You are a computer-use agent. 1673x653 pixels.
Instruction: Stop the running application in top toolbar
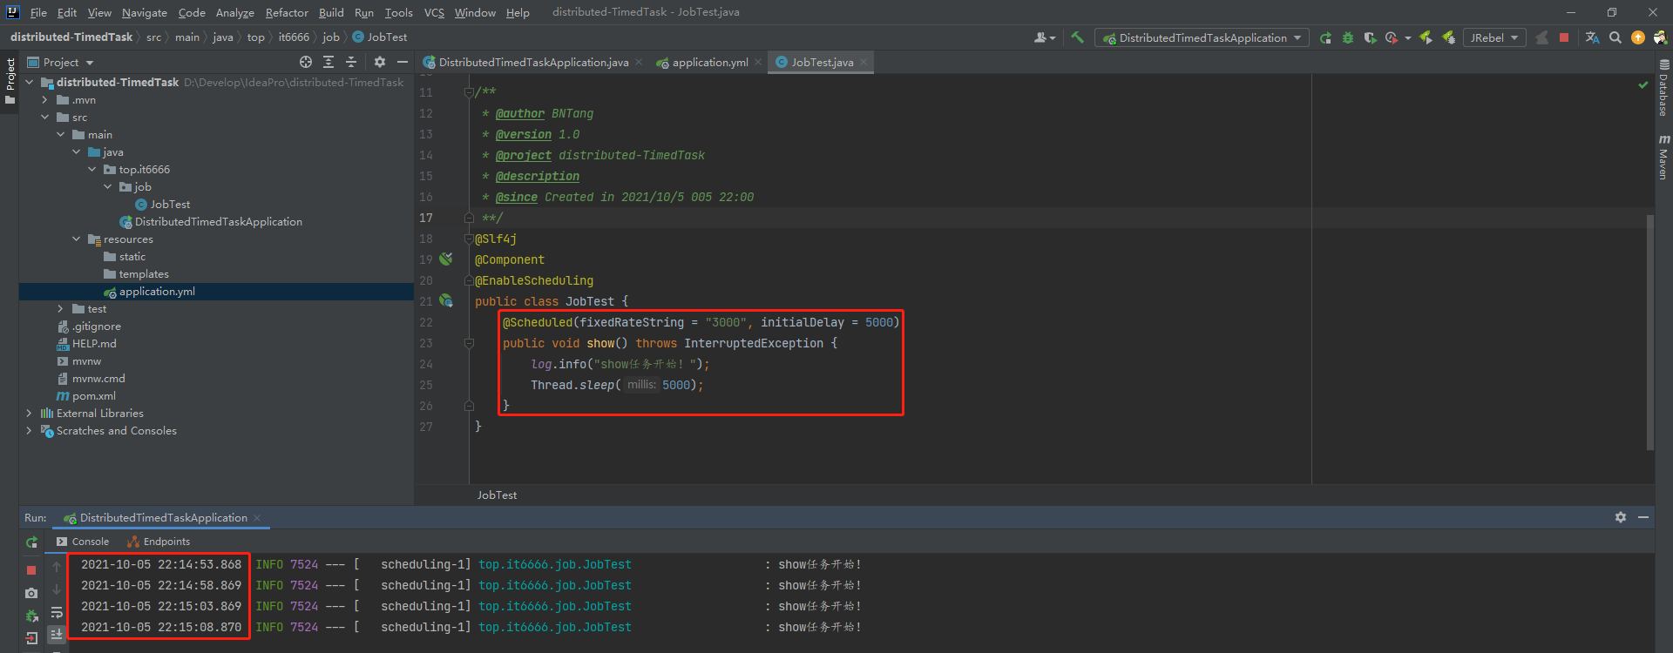point(1564,37)
